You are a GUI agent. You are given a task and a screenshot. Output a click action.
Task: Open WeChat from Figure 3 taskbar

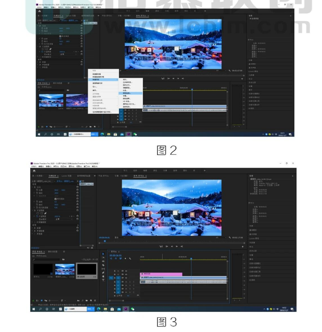133,309
